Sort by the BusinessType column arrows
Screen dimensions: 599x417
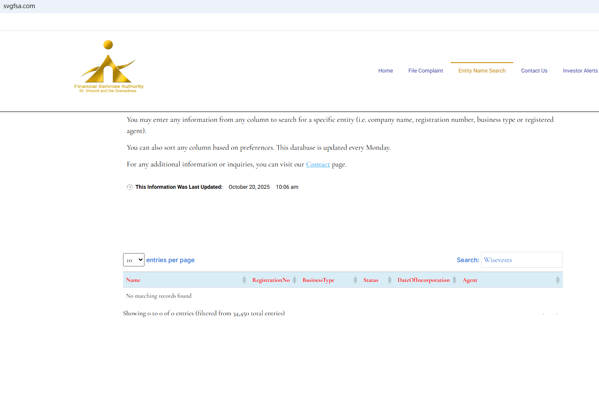[355, 280]
